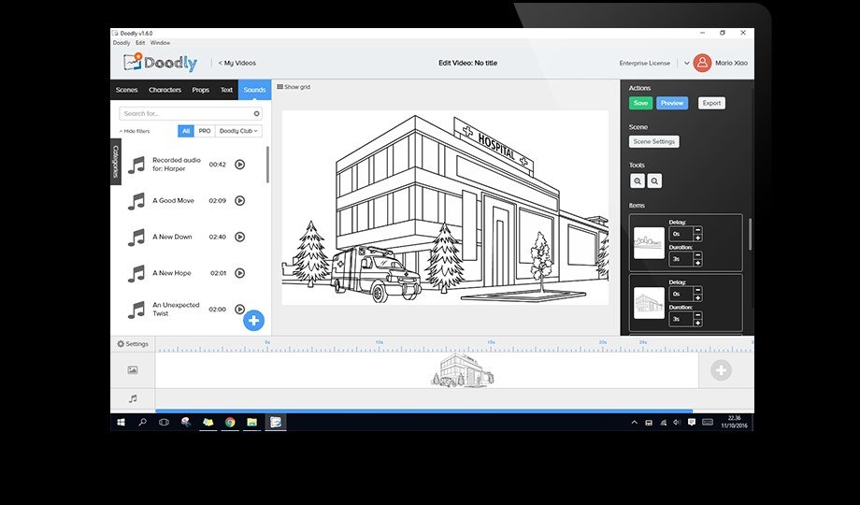Play the 'A New Dawn' track preview
Viewport: 860px width, 505px height.
239,238
